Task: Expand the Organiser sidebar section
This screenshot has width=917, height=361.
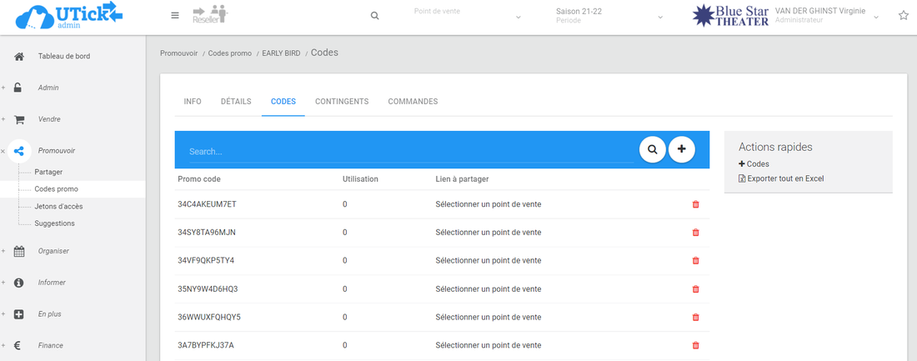Action: coord(53,251)
